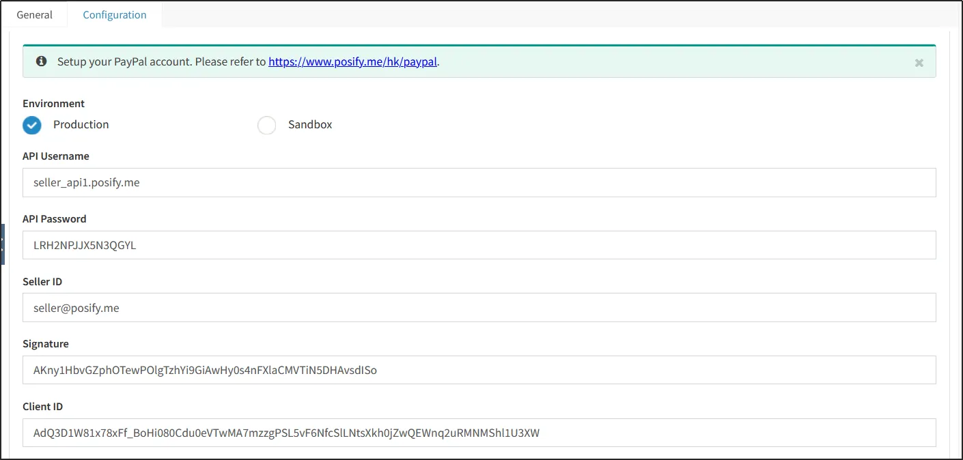Viewport: 963px width, 460px height.
Task: Switch to the General tab
Action: [x=34, y=14]
